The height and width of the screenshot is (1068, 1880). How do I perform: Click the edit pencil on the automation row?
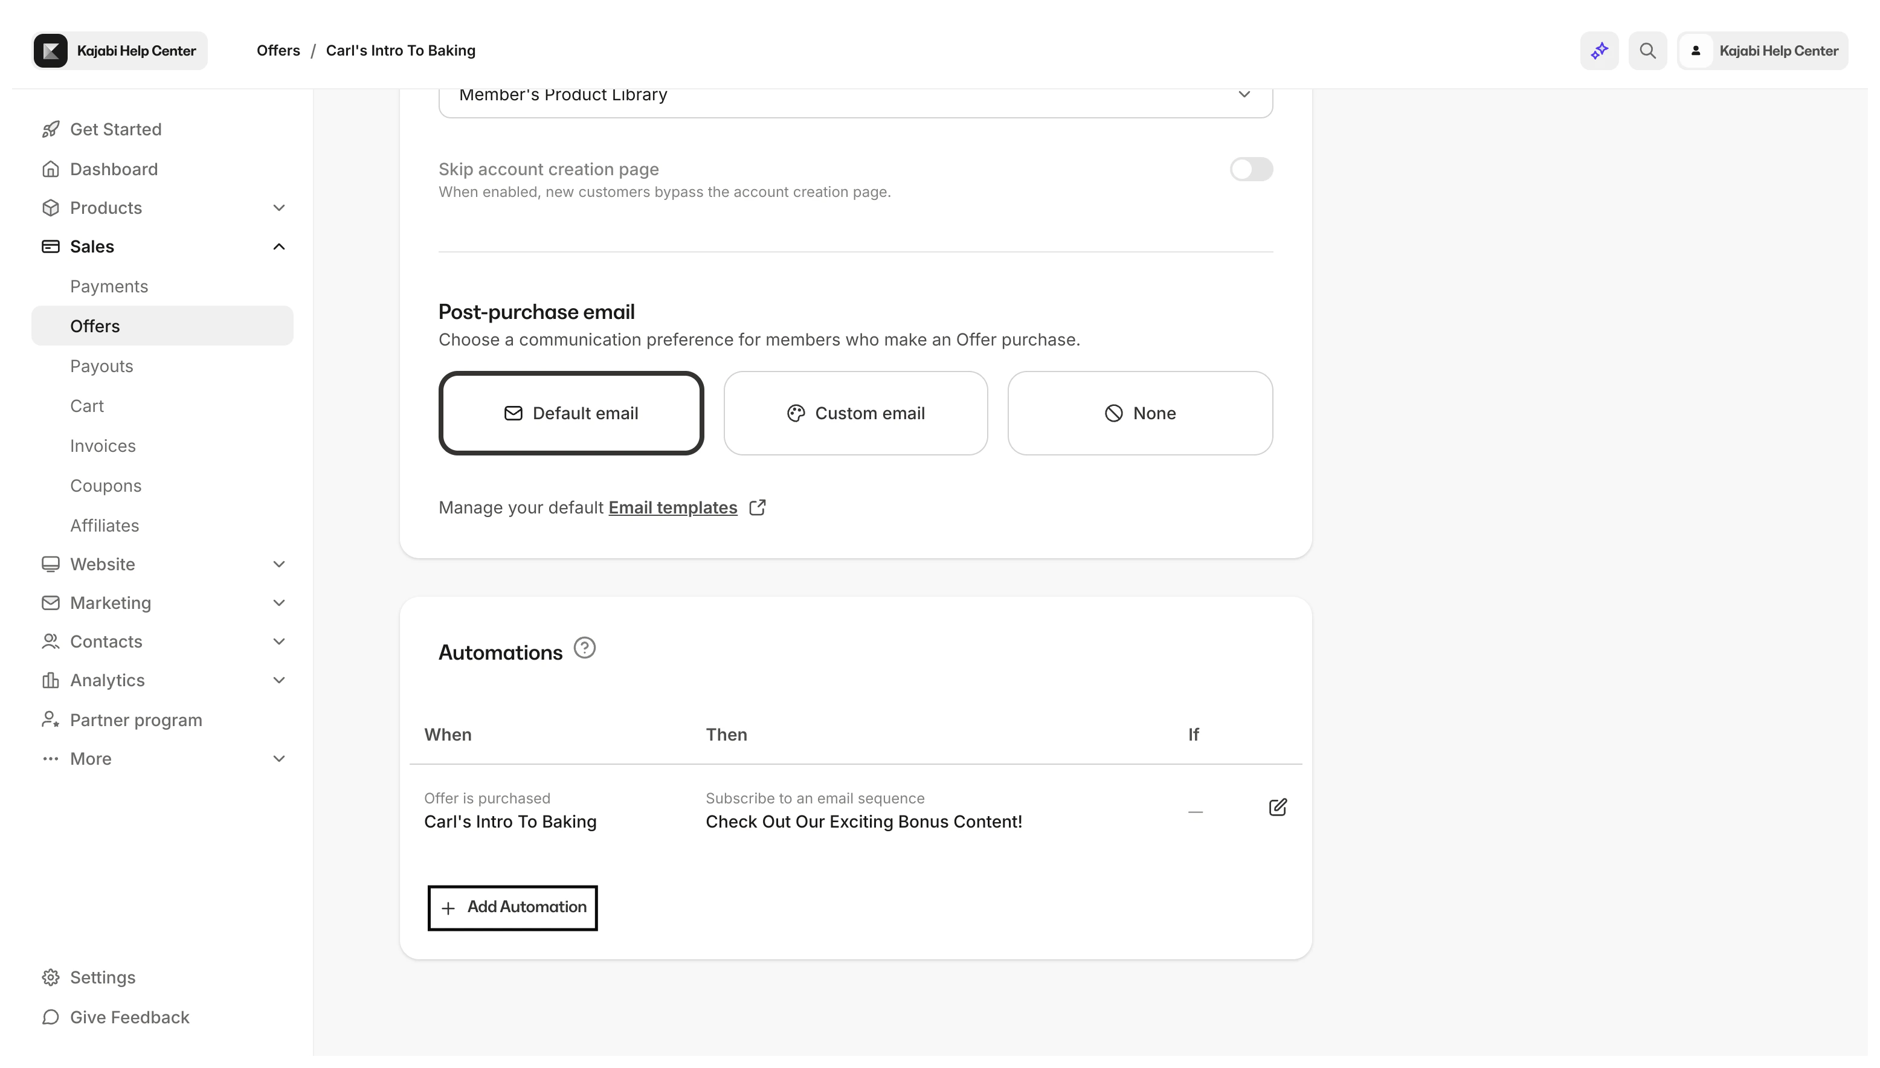pos(1276,808)
